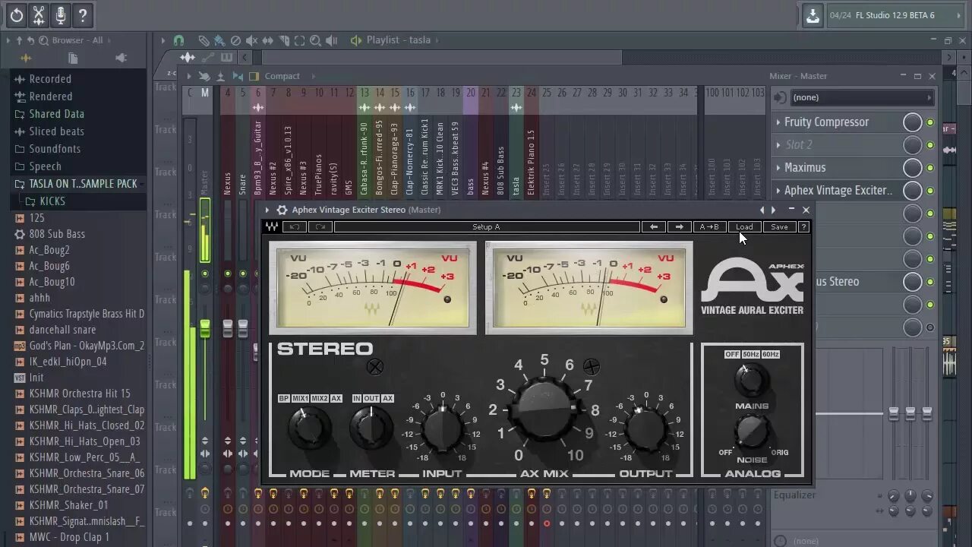
Task: Switch browser to the plugin database tab
Action: coord(121,58)
